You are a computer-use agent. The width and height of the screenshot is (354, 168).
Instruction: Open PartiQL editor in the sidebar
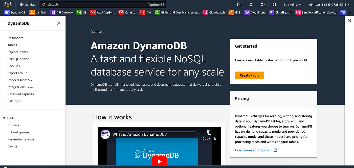[x=18, y=59]
